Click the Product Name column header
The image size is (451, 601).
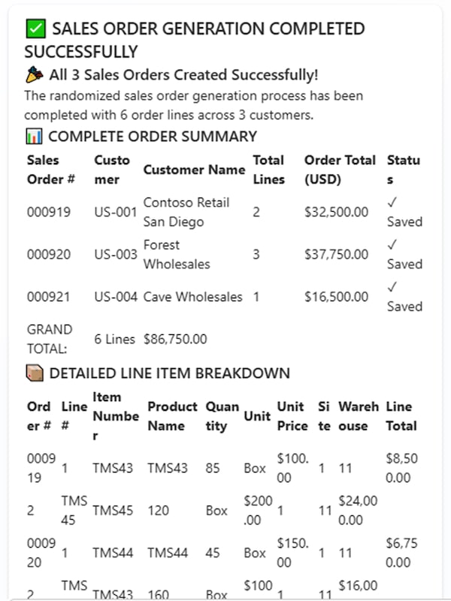(172, 416)
